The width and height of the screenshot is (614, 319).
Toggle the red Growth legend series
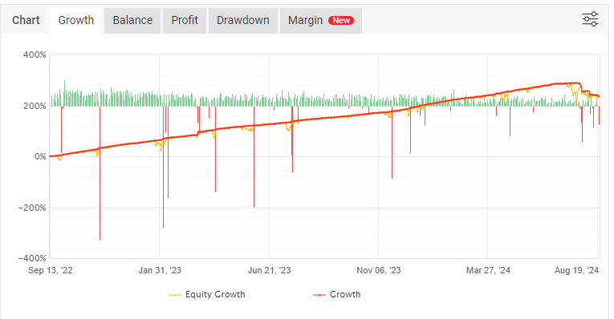click(x=337, y=294)
